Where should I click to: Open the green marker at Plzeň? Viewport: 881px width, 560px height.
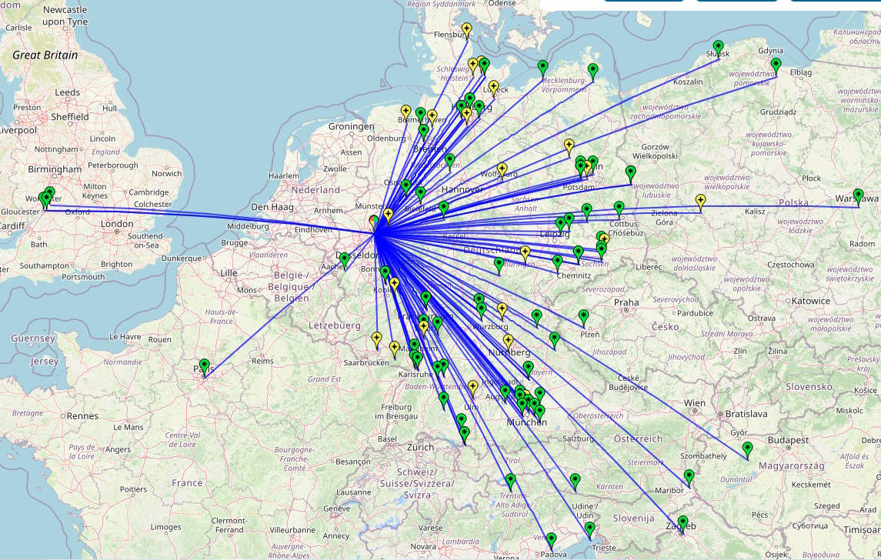pyautogui.click(x=583, y=315)
